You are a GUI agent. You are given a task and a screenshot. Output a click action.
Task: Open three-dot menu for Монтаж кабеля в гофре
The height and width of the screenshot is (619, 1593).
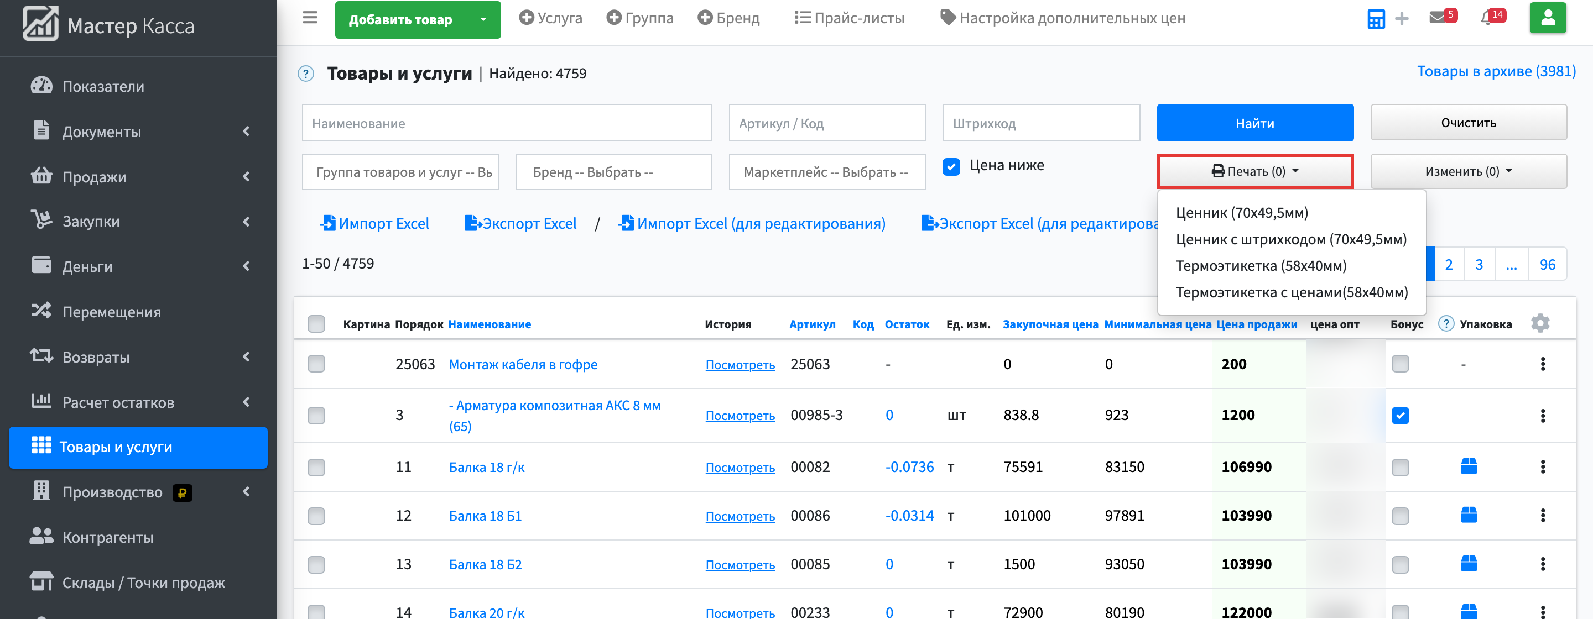[x=1543, y=364]
